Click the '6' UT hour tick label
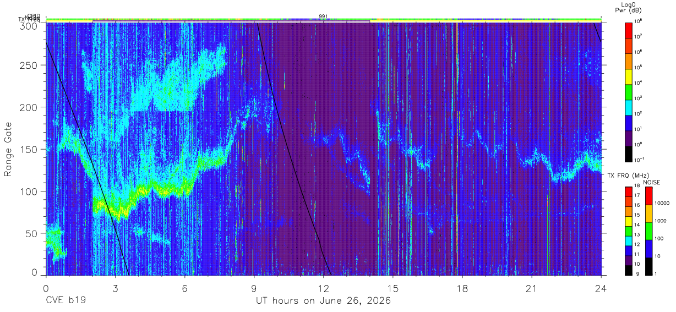Viewport: 676px width, 312px height. click(x=184, y=288)
